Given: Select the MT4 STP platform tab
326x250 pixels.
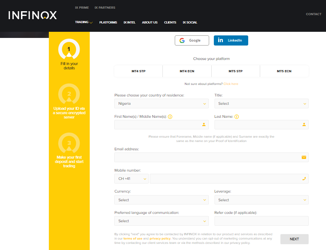Looking at the screenshot, I should point(139,71).
